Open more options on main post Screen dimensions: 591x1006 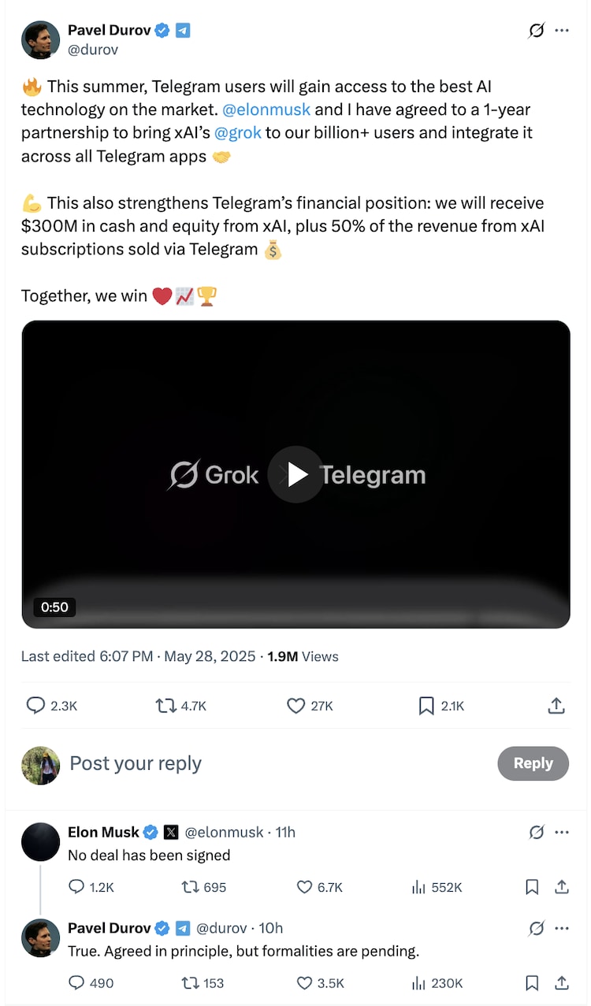tap(562, 31)
